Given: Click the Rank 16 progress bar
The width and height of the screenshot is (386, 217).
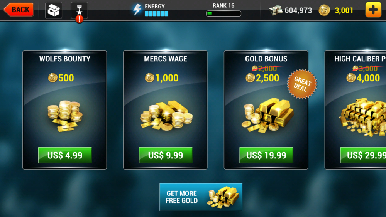Looking at the screenshot, I should [223, 13].
